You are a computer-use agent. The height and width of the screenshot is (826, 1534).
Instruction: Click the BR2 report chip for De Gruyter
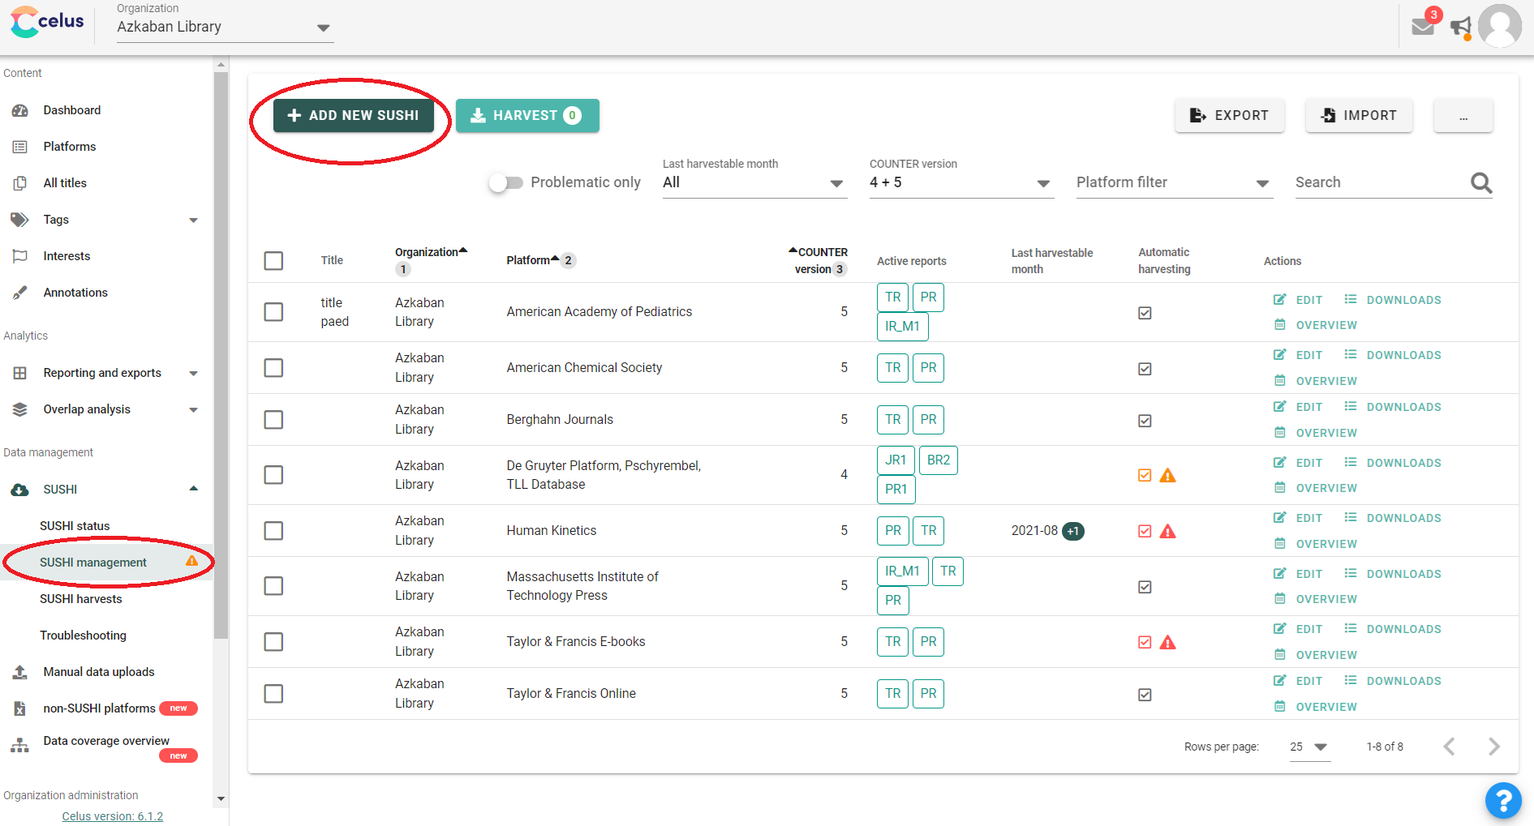[938, 460]
